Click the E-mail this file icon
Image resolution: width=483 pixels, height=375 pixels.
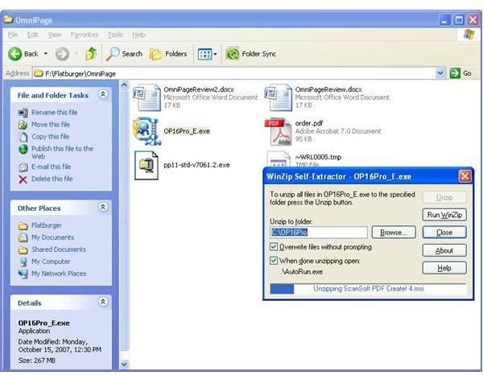(23, 167)
